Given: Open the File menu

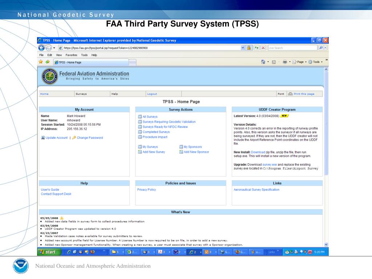Looking at the screenshot, I should [x=41, y=55].
